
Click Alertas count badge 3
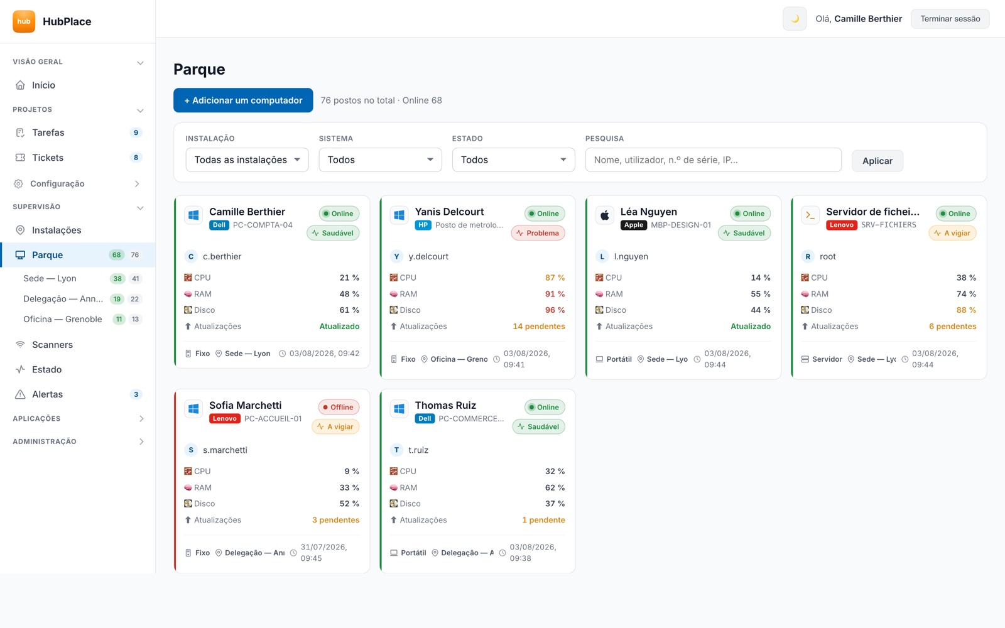136,394
